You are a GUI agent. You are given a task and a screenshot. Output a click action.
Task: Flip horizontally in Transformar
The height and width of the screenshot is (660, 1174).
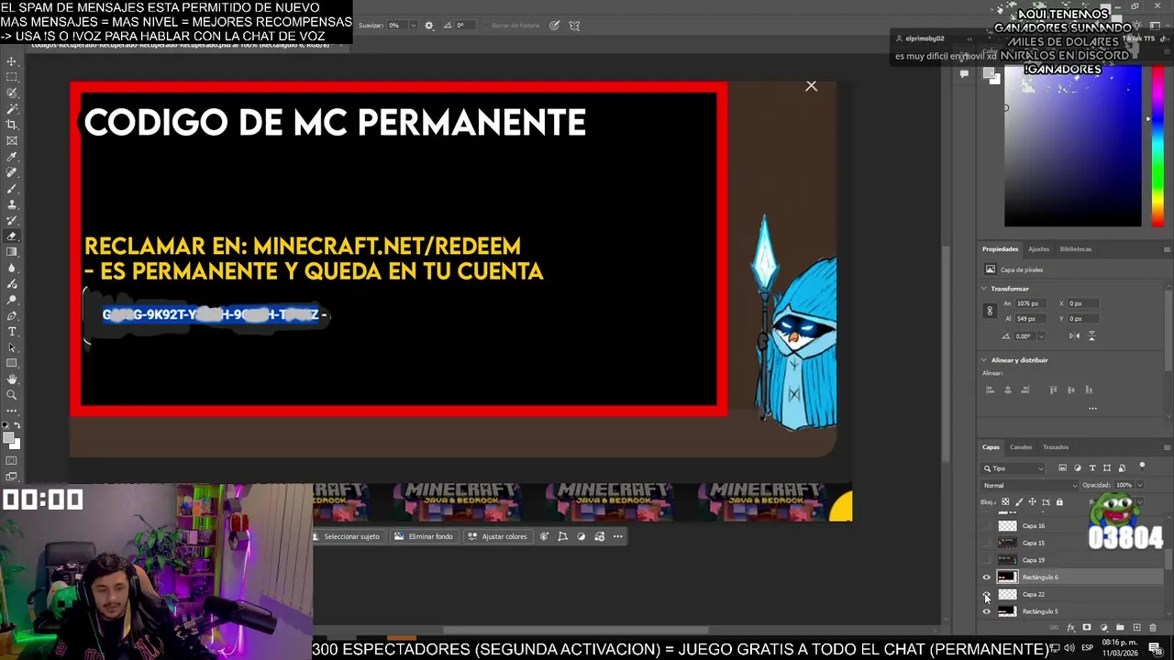pos(1073,336)
